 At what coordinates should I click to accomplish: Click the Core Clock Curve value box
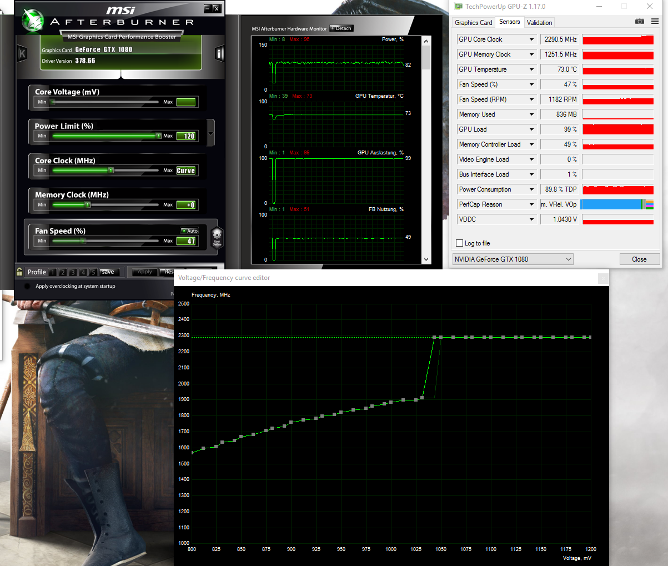click(x=186, y=171)
